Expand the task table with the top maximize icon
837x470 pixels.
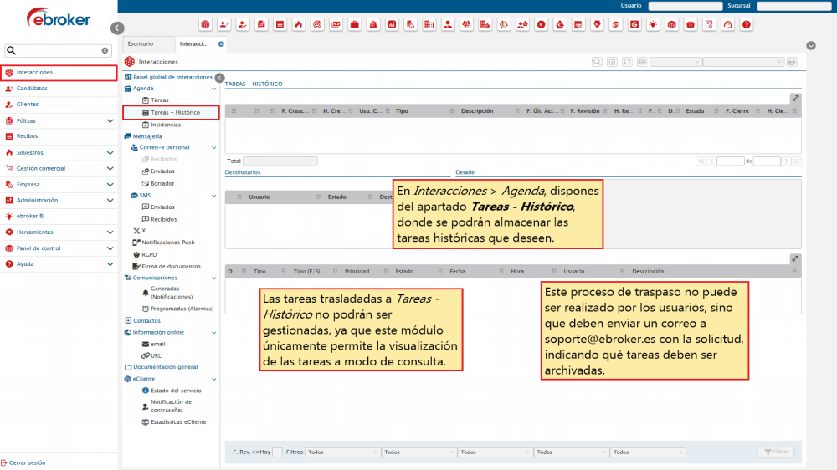click(795, 98)
